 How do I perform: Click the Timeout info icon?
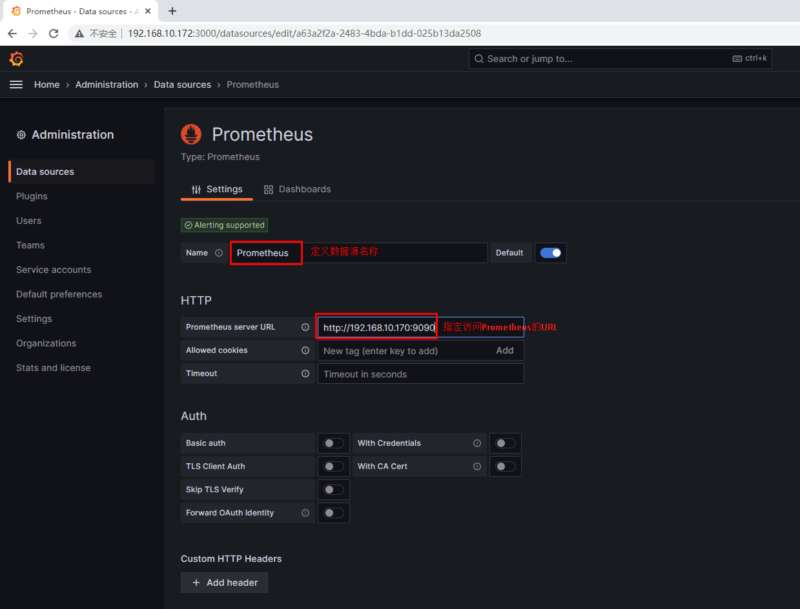click(x=305, y=374)
